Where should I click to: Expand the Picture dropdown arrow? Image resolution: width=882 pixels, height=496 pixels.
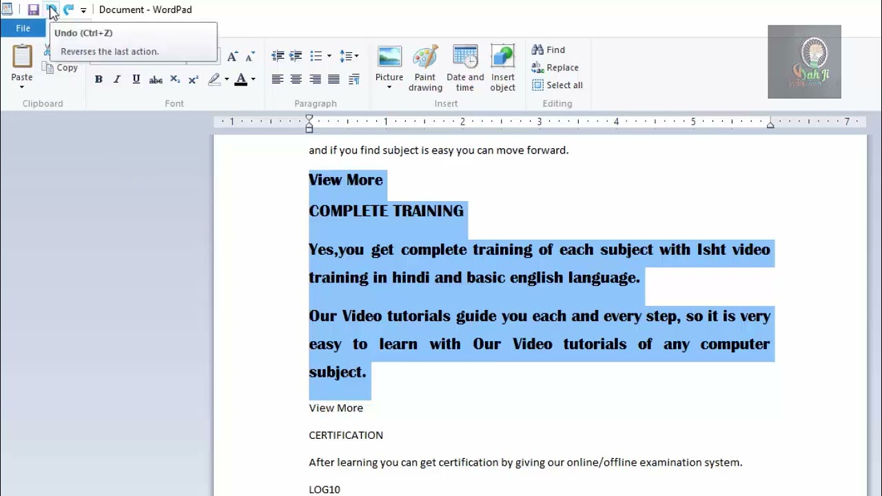(389, 87)
